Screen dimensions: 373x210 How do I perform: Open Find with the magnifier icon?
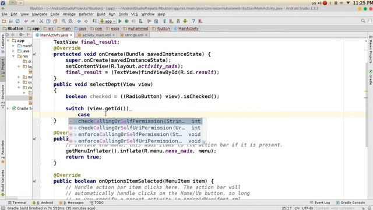pos(64,22)
